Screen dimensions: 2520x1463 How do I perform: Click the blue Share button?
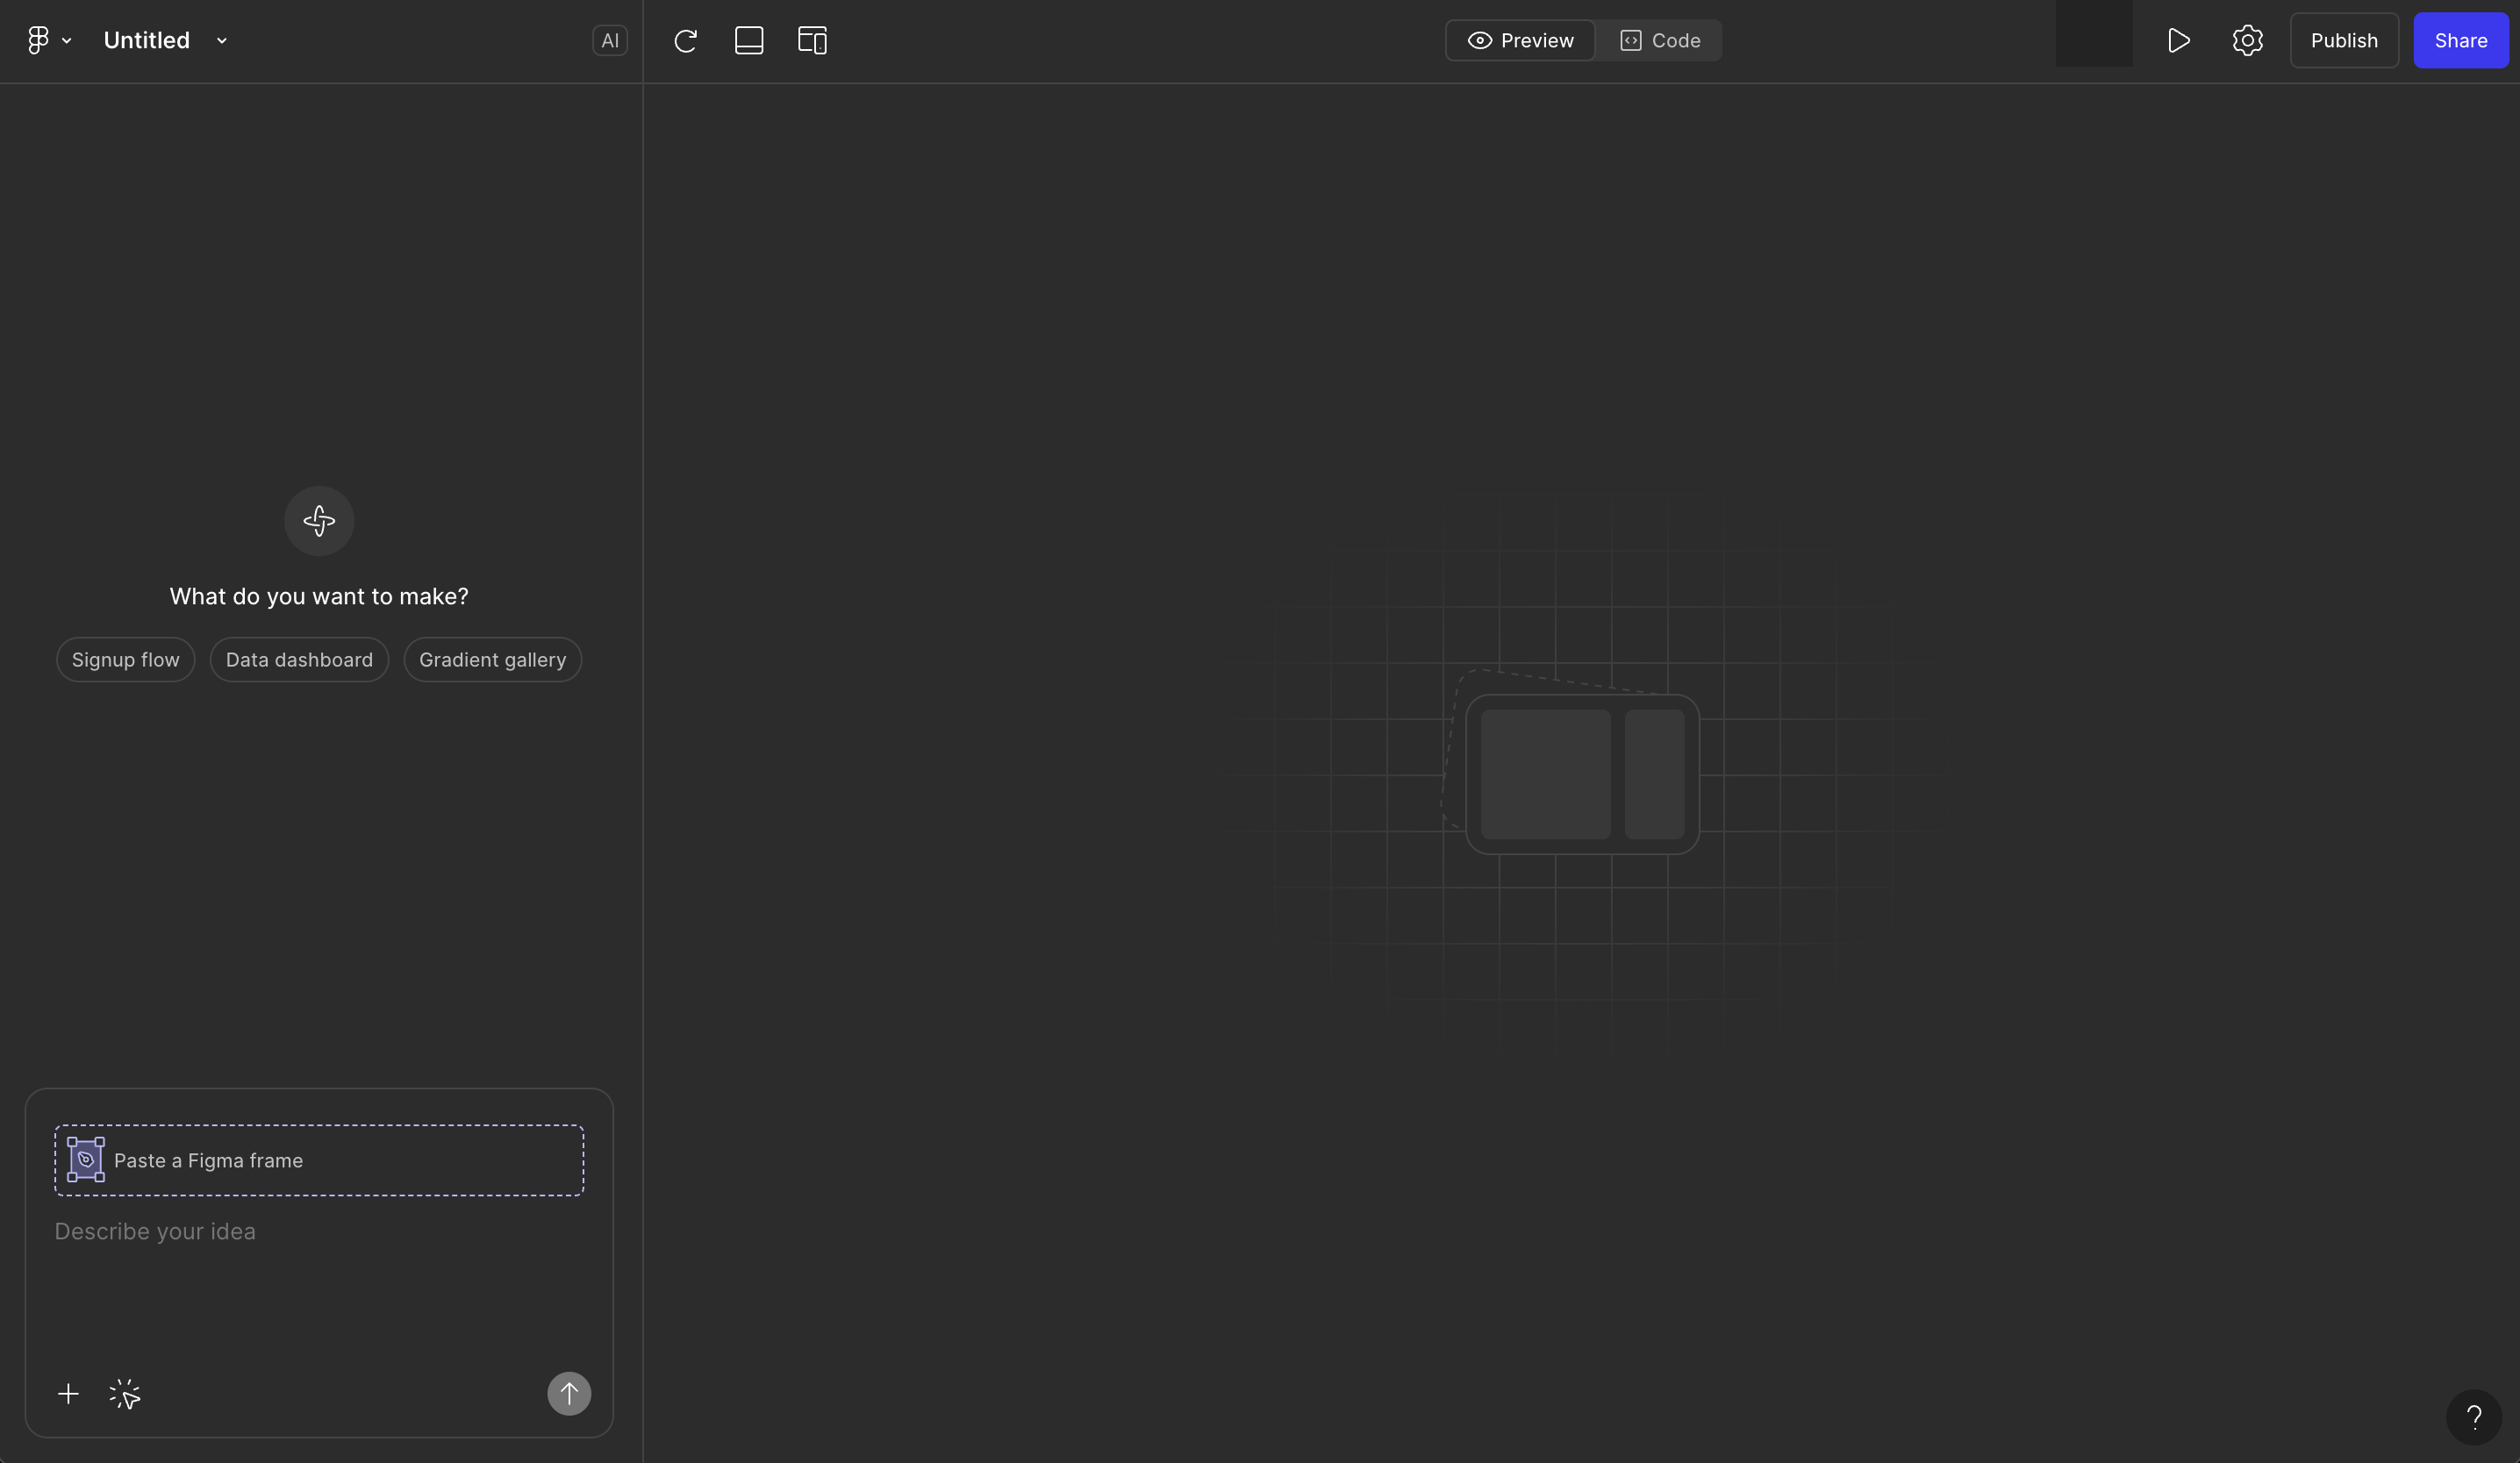click(x=2460, y=41)
